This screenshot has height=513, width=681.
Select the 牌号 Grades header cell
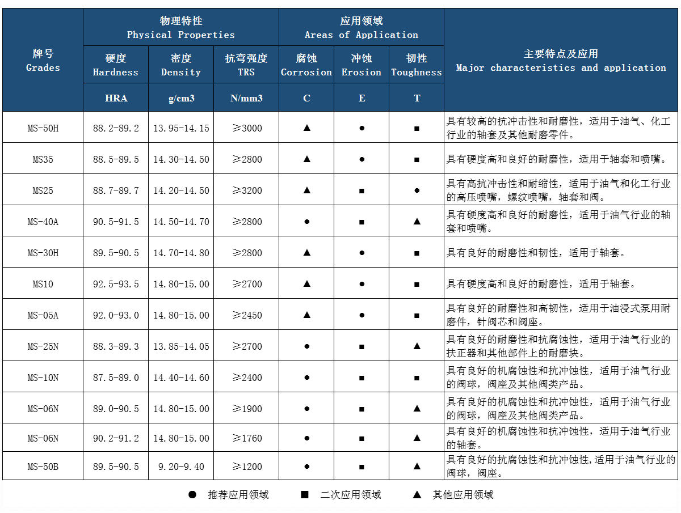pos(43,60)
